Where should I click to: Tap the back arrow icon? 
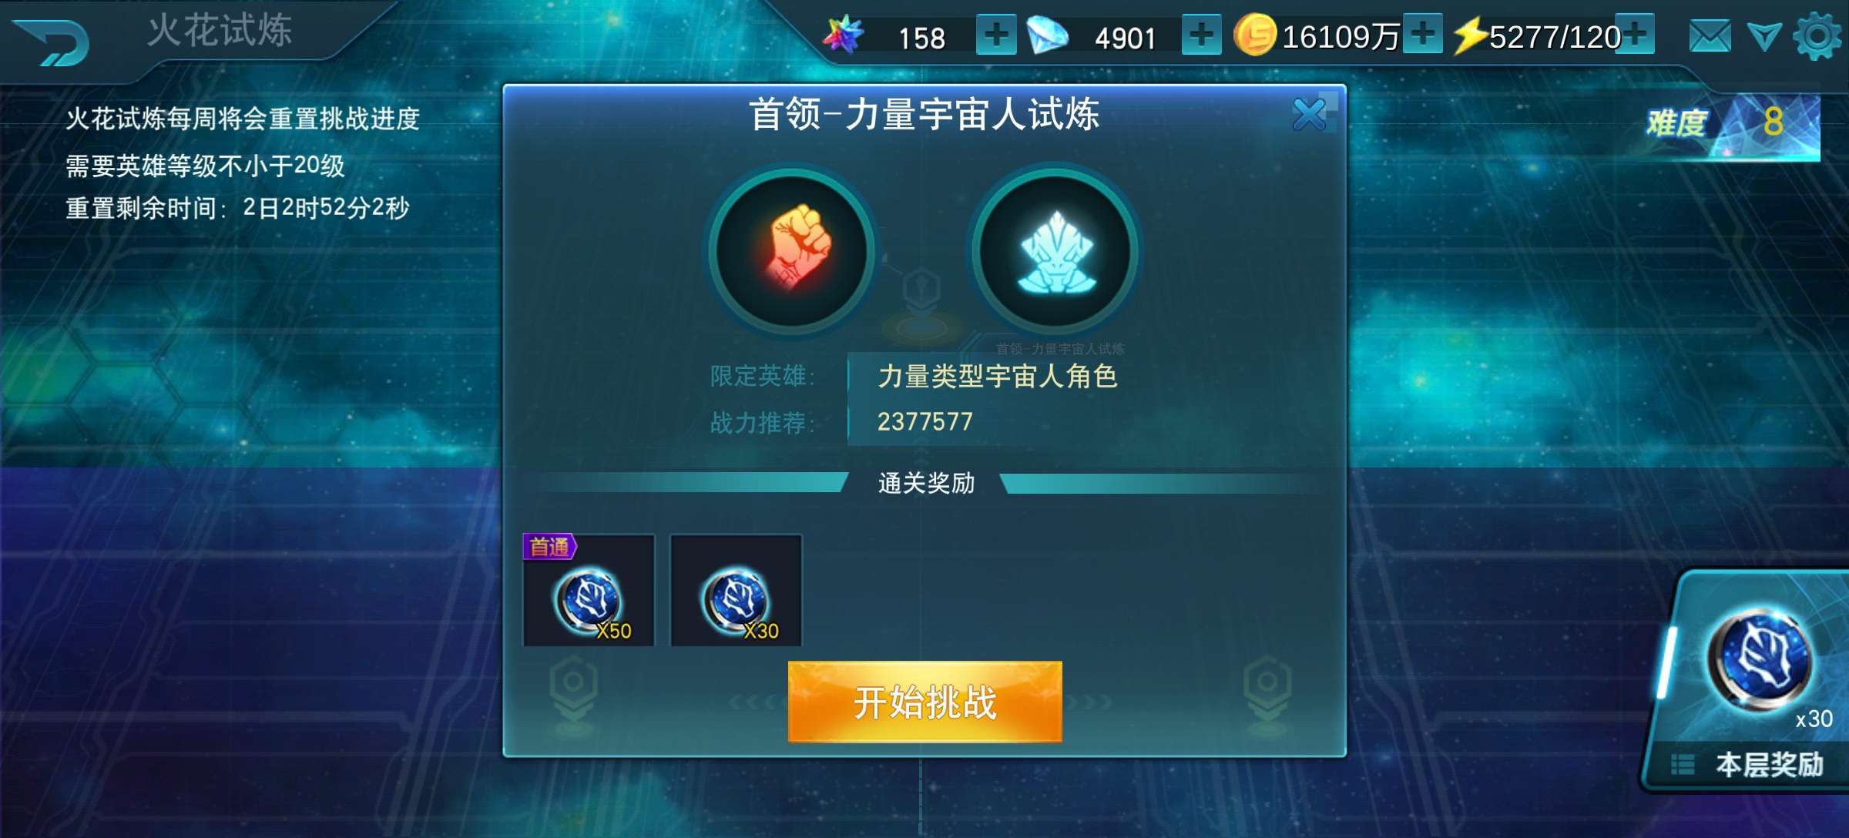pos(52,42)
